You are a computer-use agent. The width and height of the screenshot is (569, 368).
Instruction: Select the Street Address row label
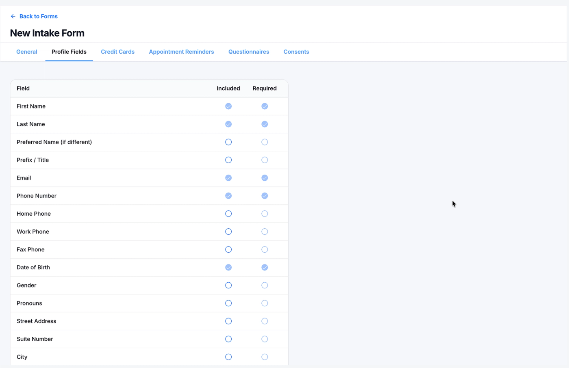tap(37, 321)
